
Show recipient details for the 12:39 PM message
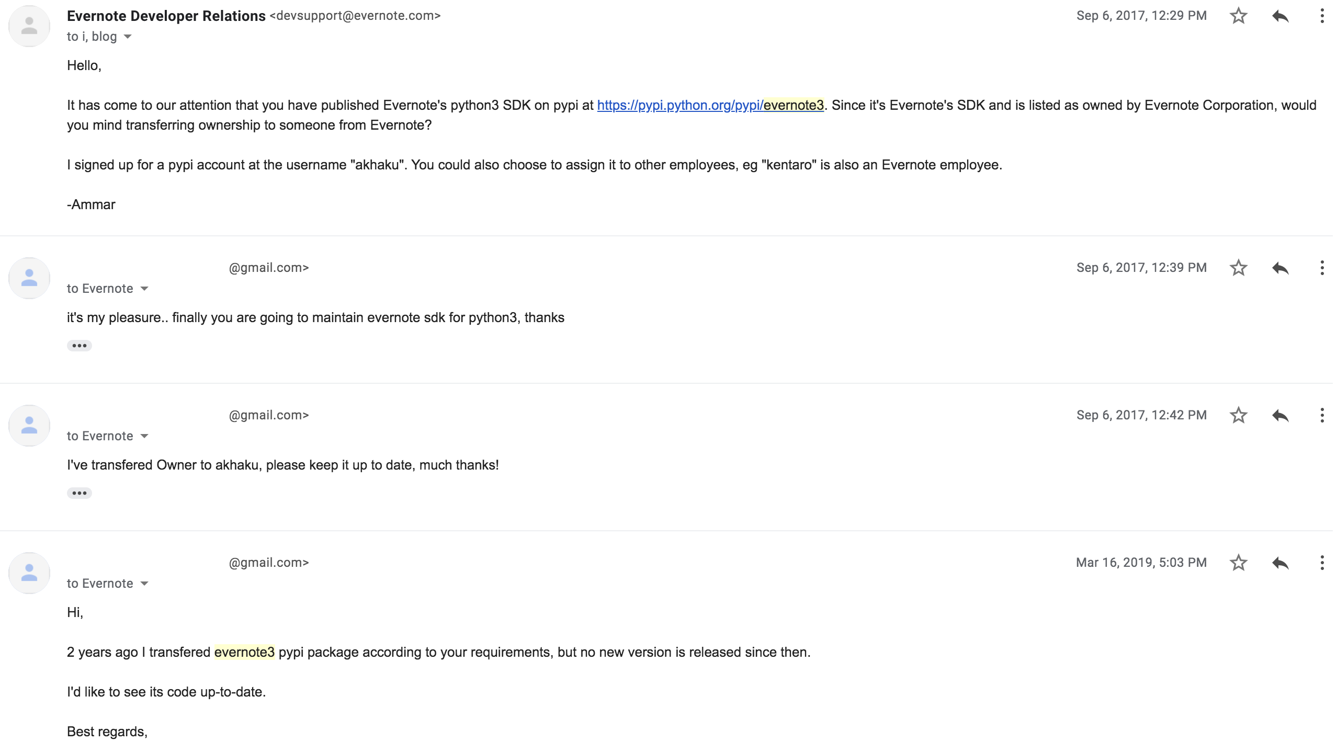pos(144,289)
